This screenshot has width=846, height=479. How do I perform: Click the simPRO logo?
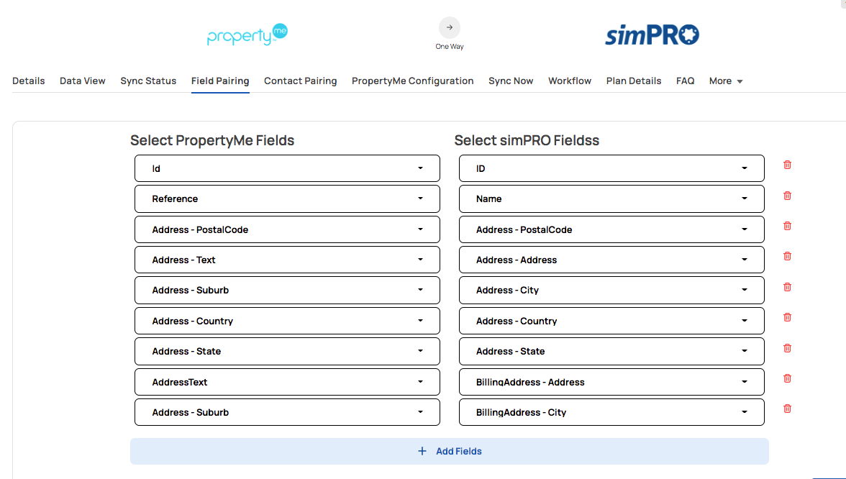[652, 35]
